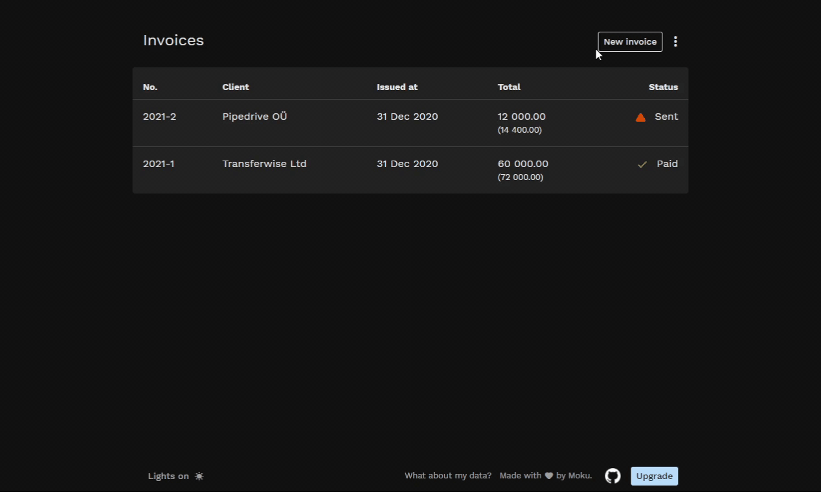This screenshot has width=821, height=492.
Task: Click the warning triangle icon beside Sent status
Action: 640,117
